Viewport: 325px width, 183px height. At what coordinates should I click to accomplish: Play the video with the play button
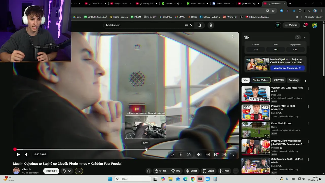tap(18, 154)
